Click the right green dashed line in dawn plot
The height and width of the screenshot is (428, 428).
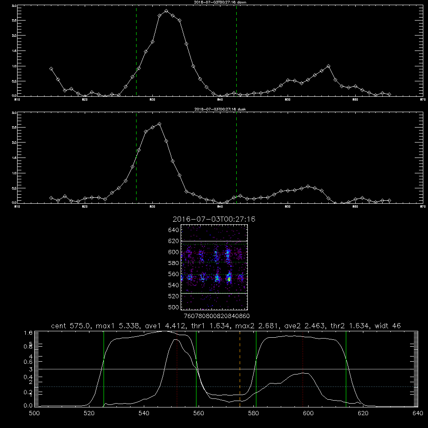(x=236, y=51)
